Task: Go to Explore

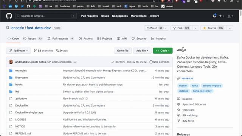Action: [154, 16]
